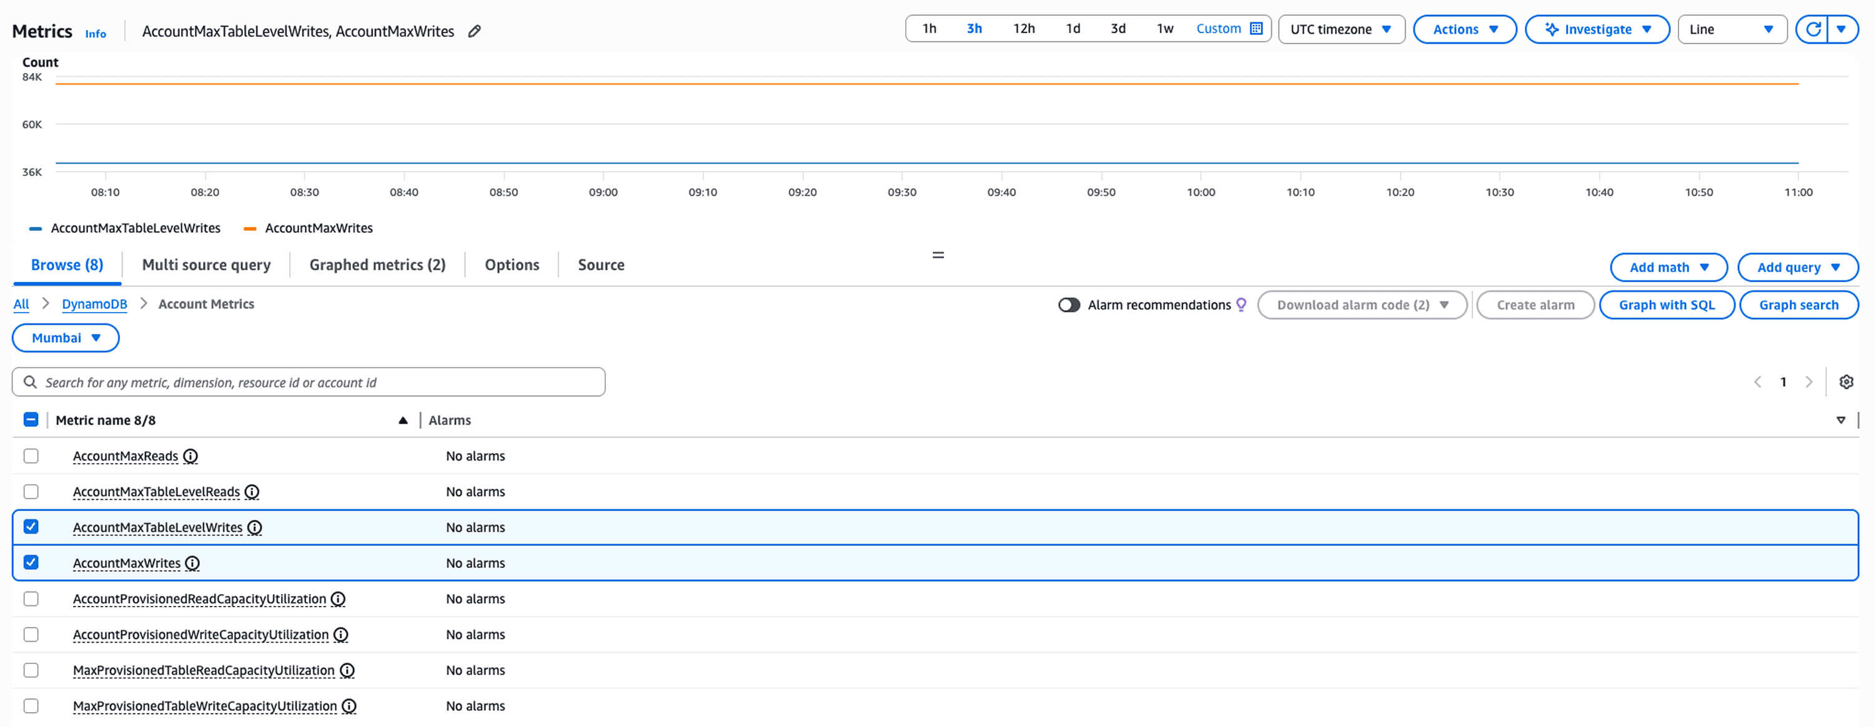Open the custom time range calendar icon
Image resolution: width=1874 pixels, height=727 pixels.
point(1256,28)
